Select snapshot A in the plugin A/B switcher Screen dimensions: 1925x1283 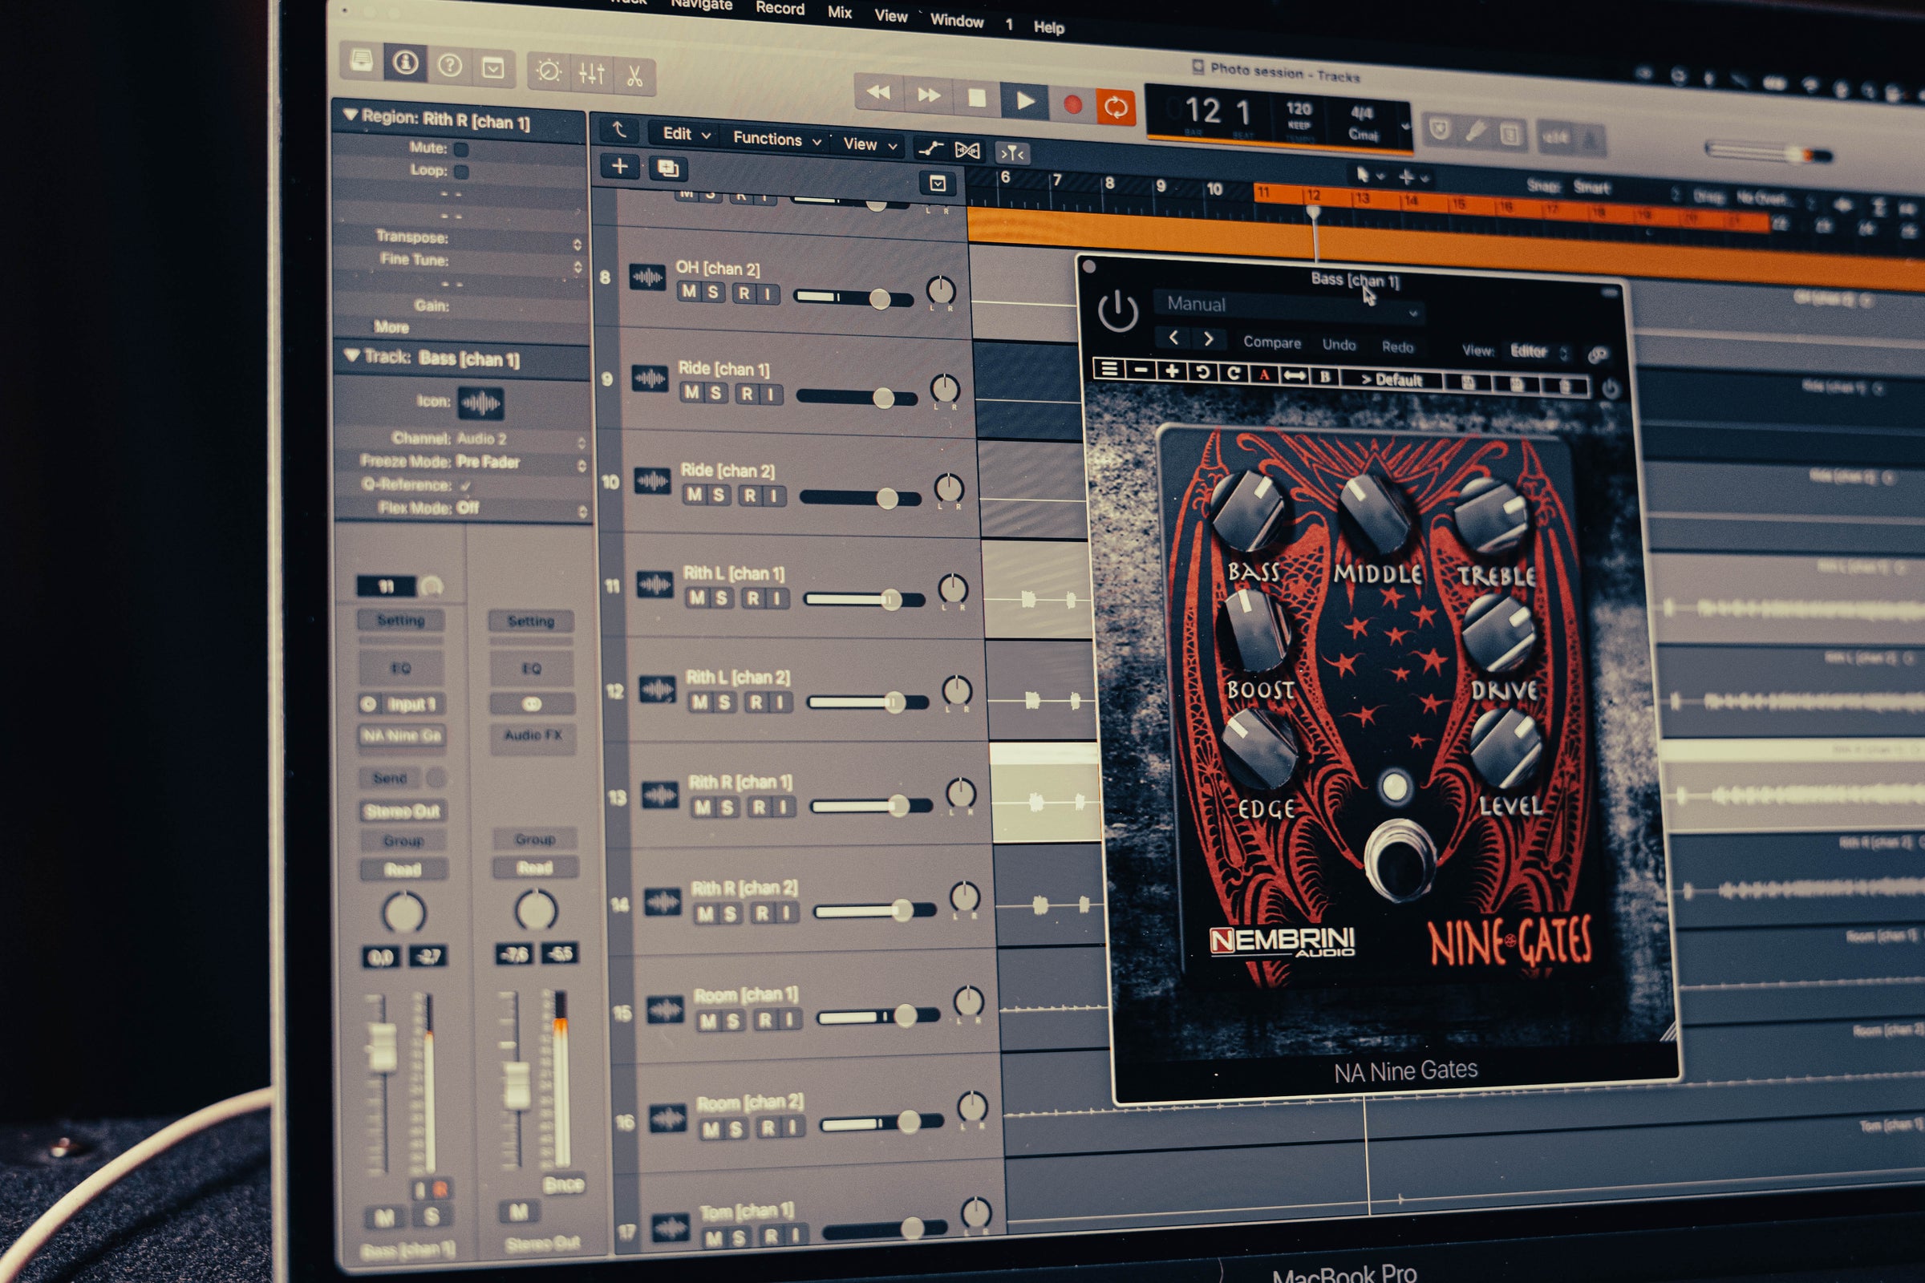(x=1266, y=376)
